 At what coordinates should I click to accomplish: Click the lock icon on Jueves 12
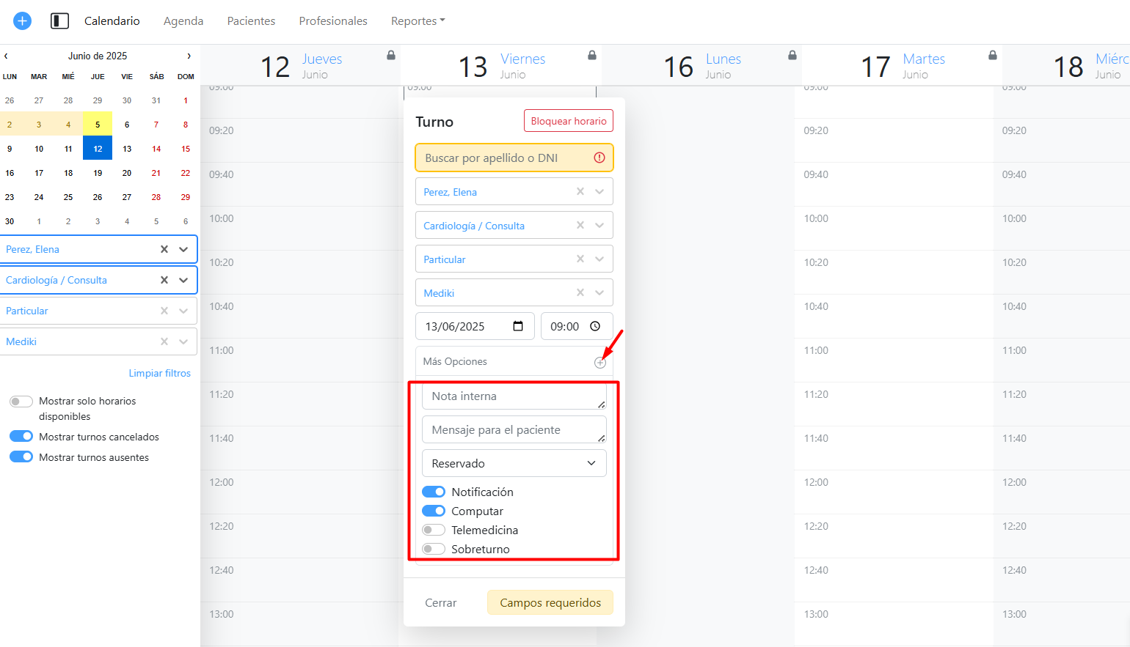[391, 56]
